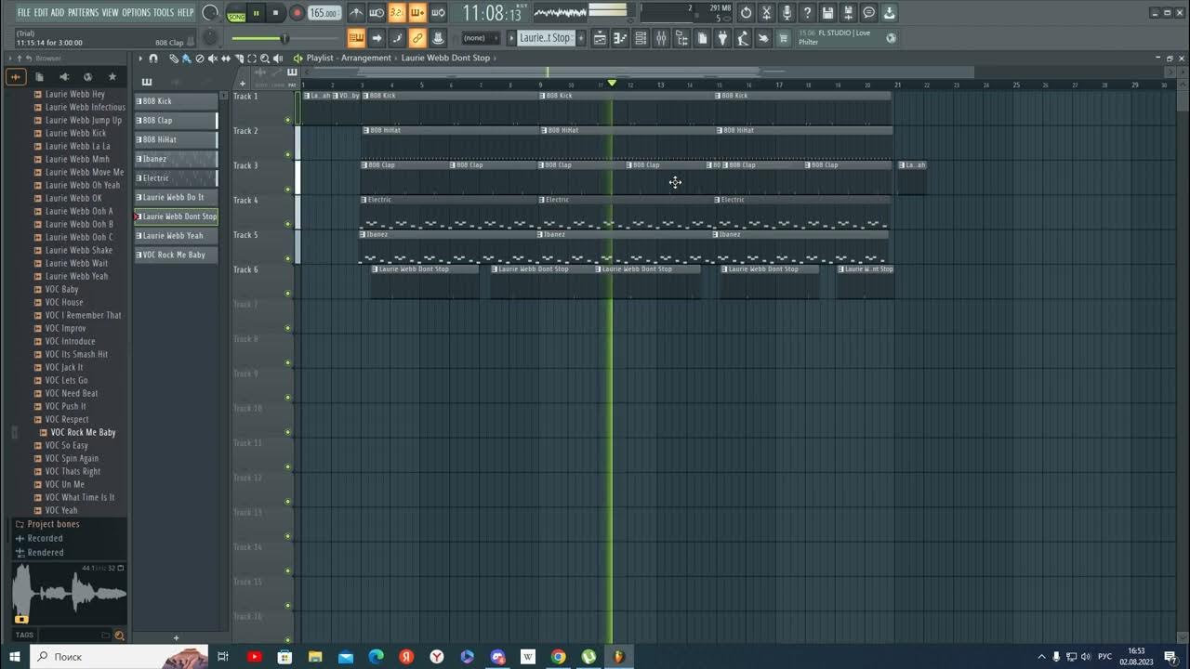This screenshot has width=1190, height=669.
Task: Select the Browser favorites star tab
Action: coord(112,76)
